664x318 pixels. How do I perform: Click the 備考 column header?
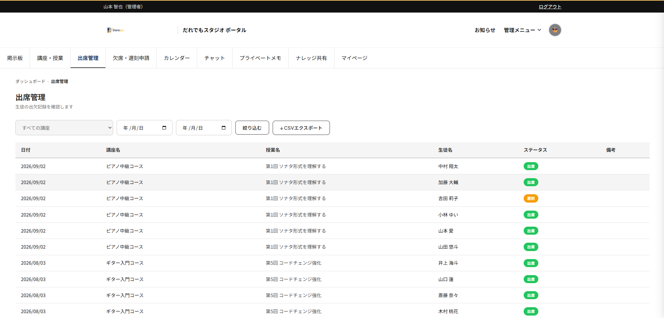(x=611, y=150)
